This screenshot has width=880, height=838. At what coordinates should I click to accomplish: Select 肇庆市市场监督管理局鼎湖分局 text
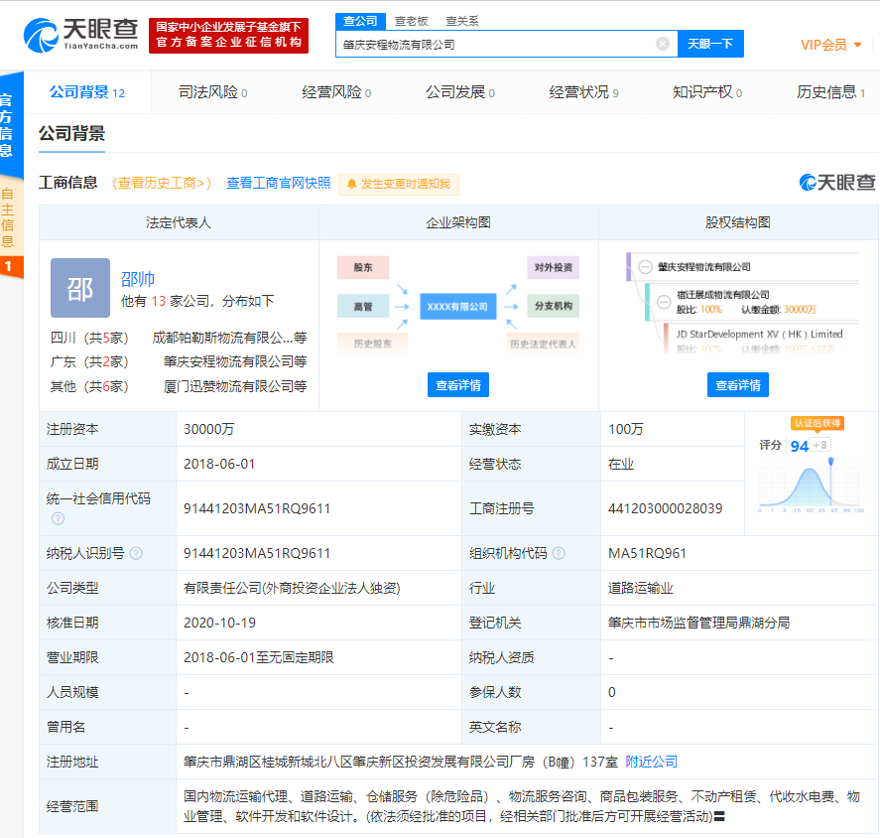pyautogui.click(x=698, y=623)
